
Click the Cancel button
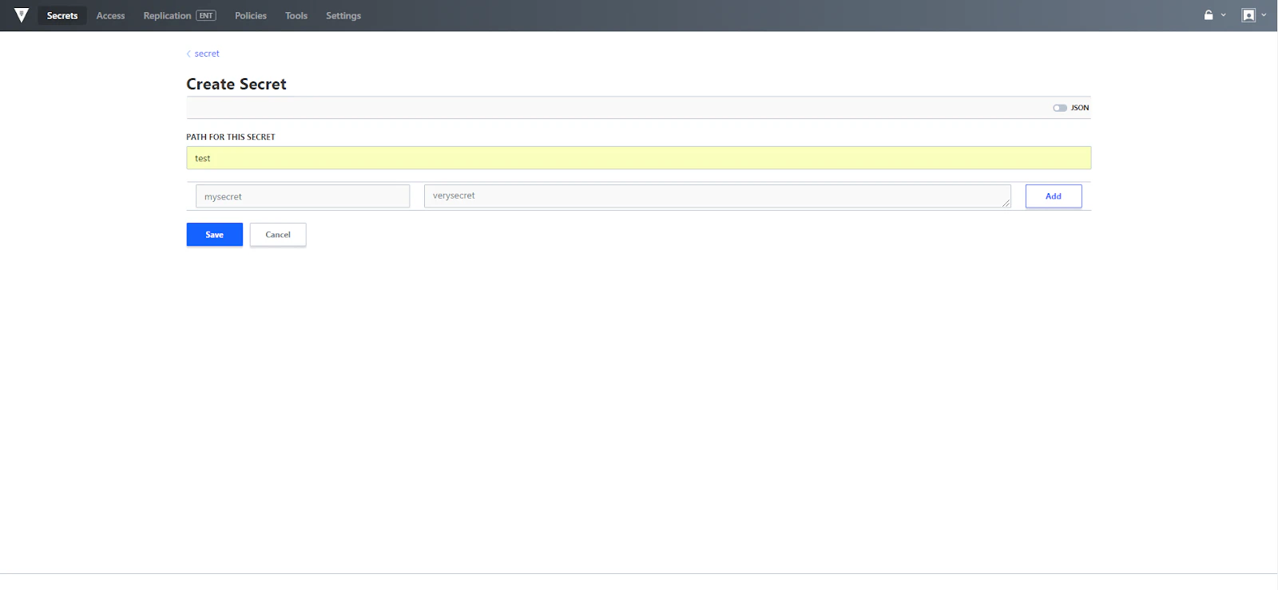[x=278, y=235]
